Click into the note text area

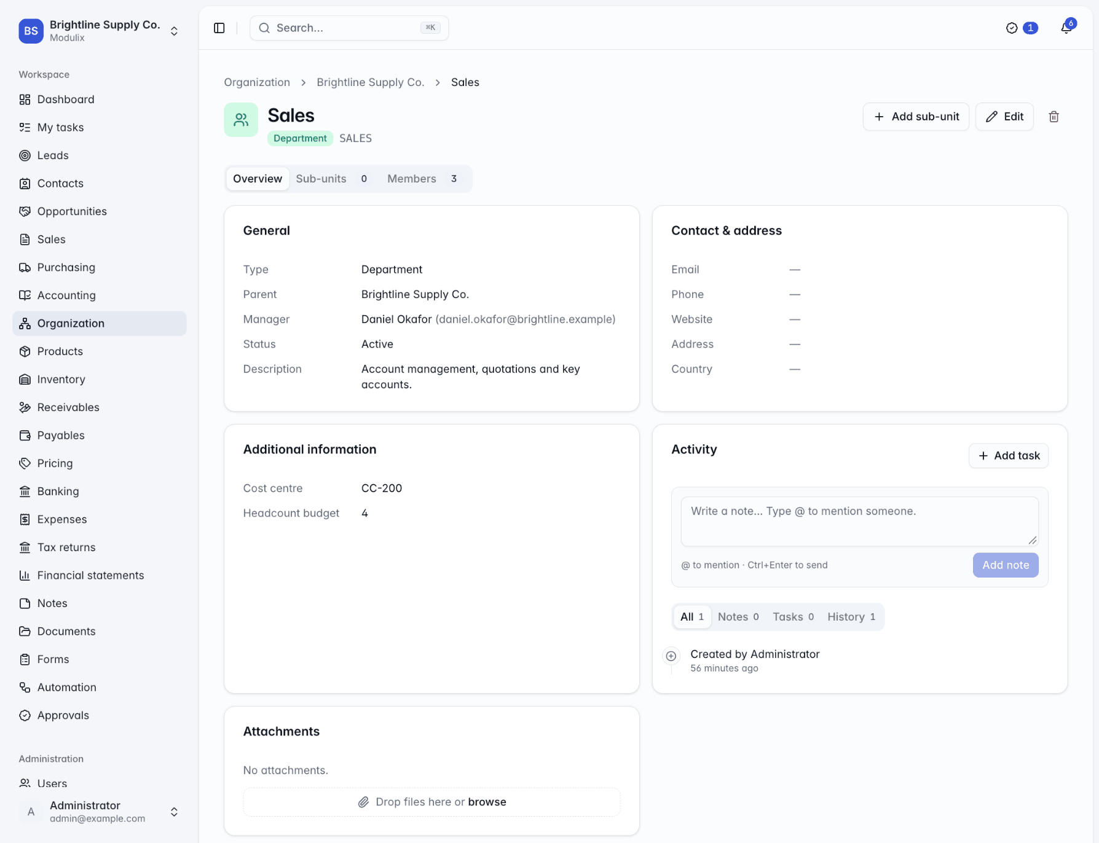tap(859, 521)
